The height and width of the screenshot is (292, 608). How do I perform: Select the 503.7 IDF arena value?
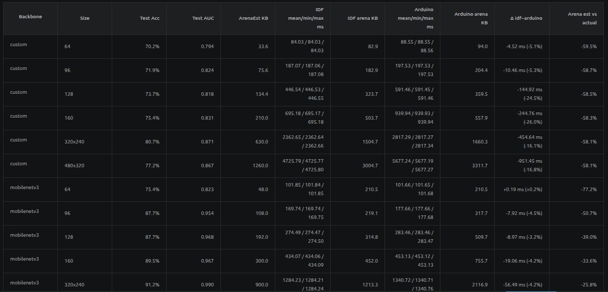[371, 118]
